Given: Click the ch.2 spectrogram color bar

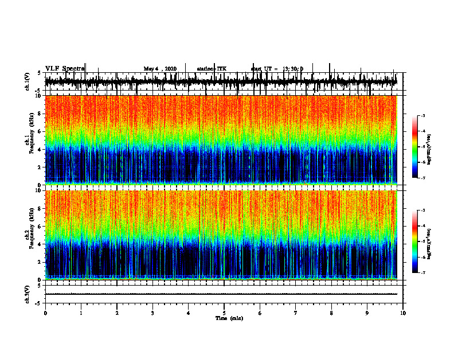Looking at the screenshot, I should coord(414,241).
